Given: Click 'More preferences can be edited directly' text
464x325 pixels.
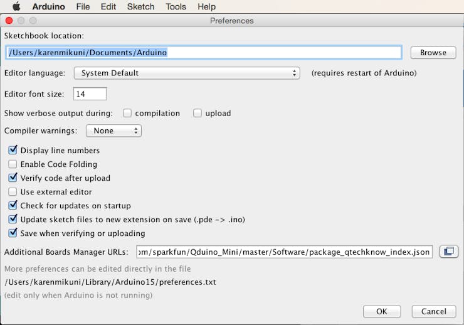Looking at the screenshot, I should click(98, 269).
